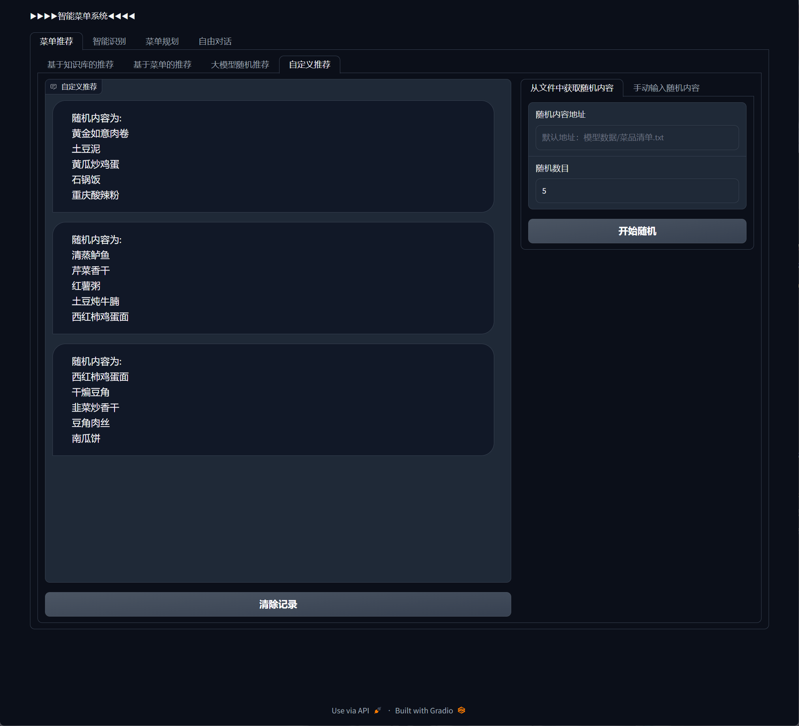This screenshot has width=799, height=726.
Task: Select the 基于知识库的推荐 sub-tab
Action: [81, 65]
